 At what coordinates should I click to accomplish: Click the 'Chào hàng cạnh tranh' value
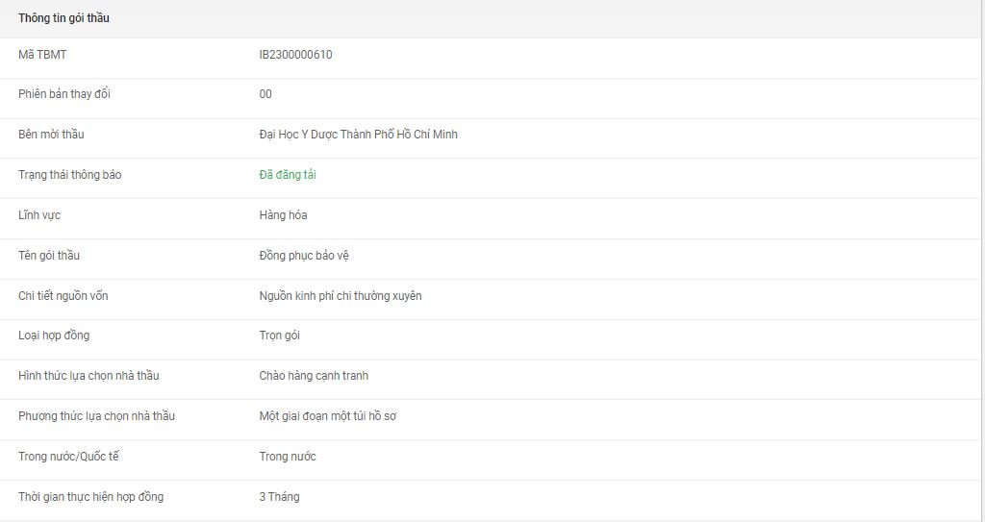click(x=314, y=376)
